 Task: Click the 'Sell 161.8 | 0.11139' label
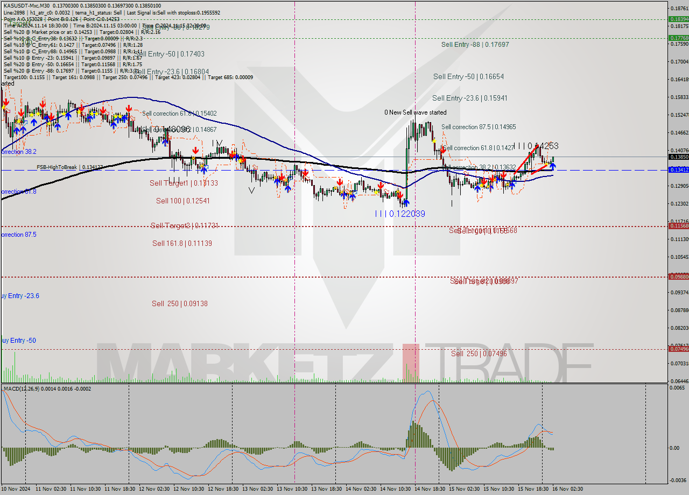pos(182,243)
